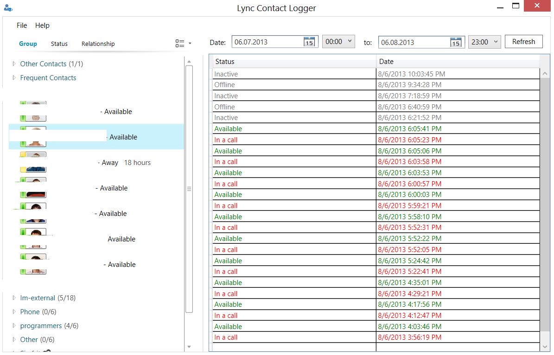554x355 pixels.
Task: Select the In a call row at 4:12:47 PM
Action: (376, 316)
